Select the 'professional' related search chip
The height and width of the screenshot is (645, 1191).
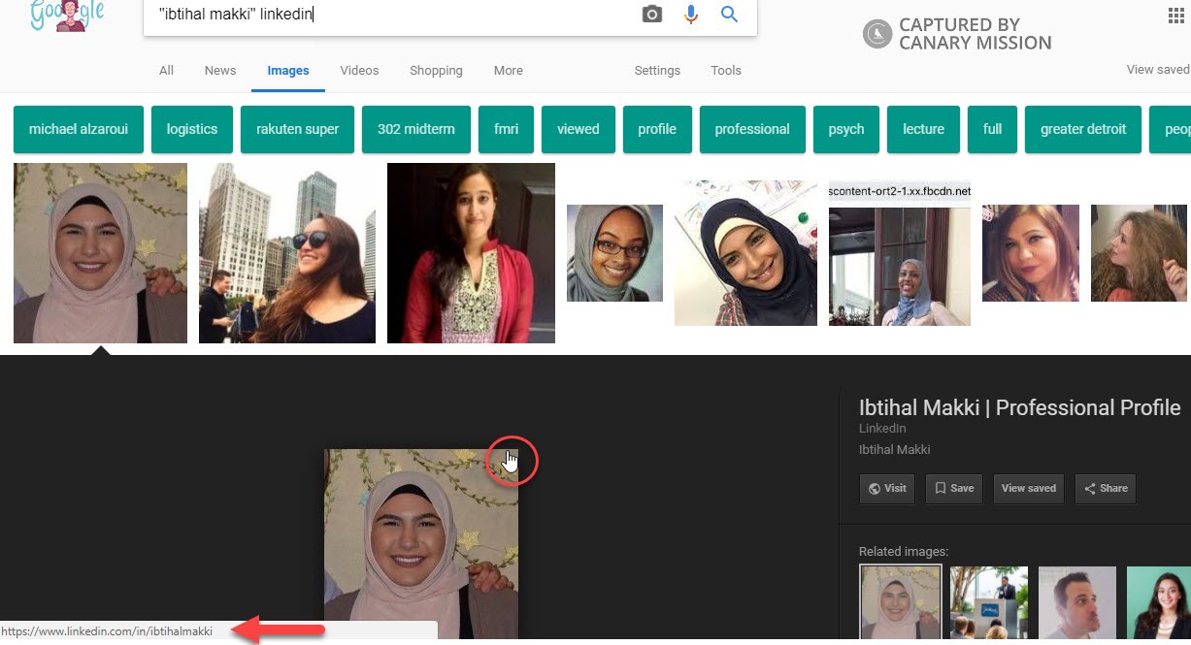pos(752,129)
